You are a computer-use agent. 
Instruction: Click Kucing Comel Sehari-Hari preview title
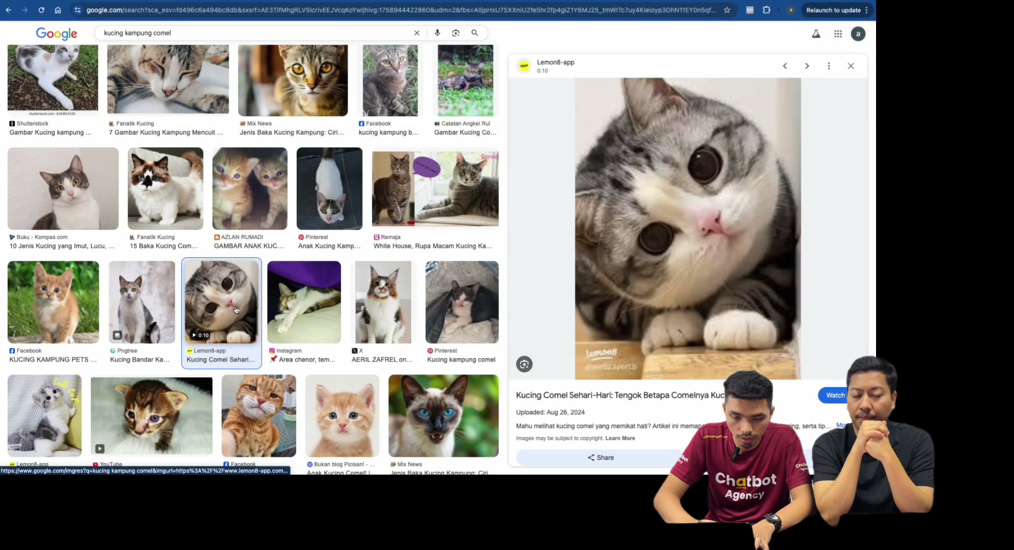[x=620, y=395]
